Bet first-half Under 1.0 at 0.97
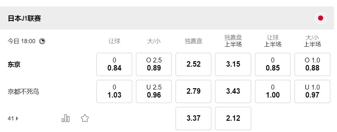The height and width of the screenshot is (132, 337). pyautogui.click(x=312, y=91)
